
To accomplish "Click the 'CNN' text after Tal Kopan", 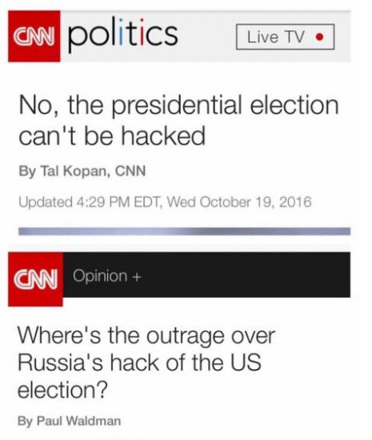I will 130,171.
